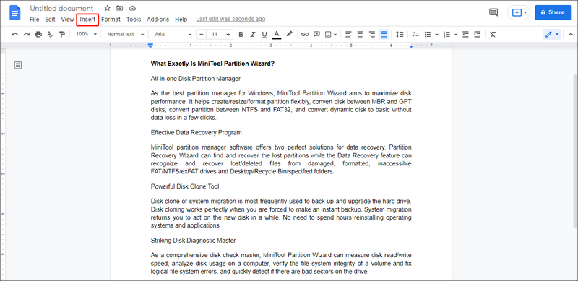
Task: Open the Insert menu
Action: 87,20
